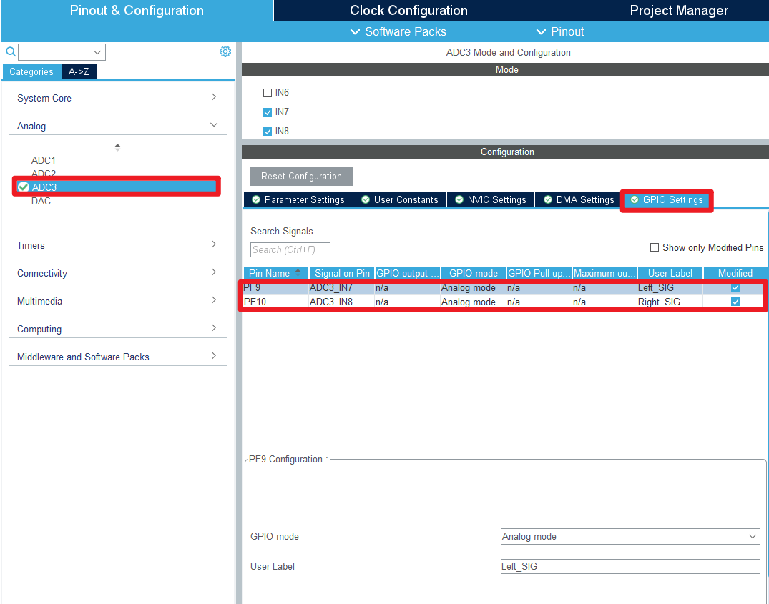Screen dimensions: 769x604
Task: Uncheck the IN7 channel checkbox
Action: [268, 112]
